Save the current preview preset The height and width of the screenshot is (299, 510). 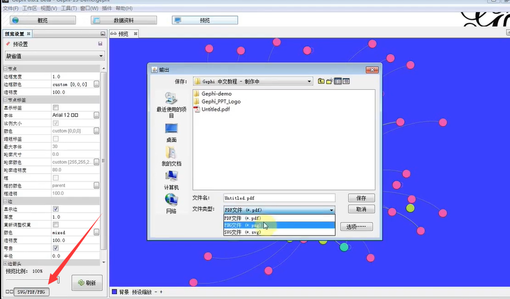(x=100, y=44)
